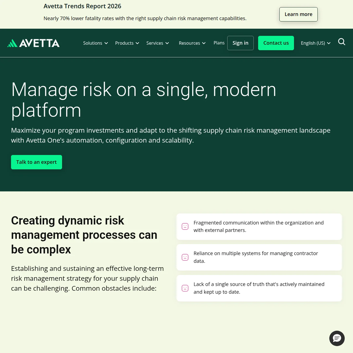Click the face icon beside Reliance on multiple systems

pyautogui.click(x=185, y=257)
